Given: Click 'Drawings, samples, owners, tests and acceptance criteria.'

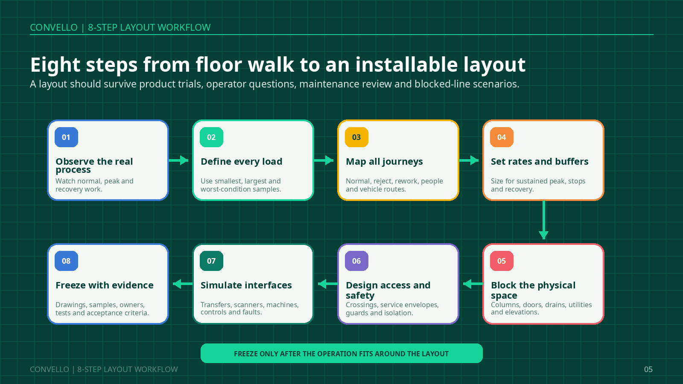Looking at the screenshot, I should (x=102, y=309).
